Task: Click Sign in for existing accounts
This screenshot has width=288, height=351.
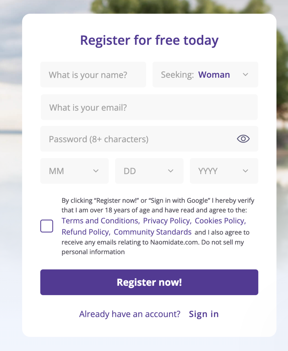Action: tap(204, 314)
